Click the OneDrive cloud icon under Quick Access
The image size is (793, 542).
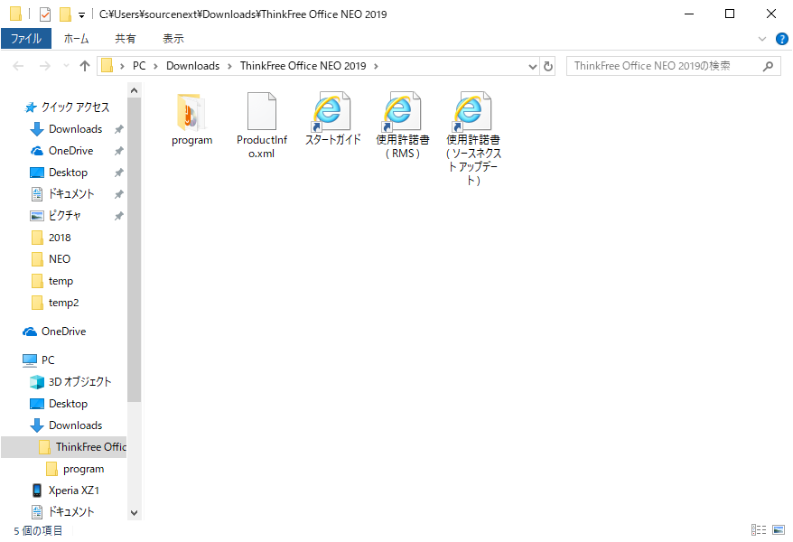click(36, 151)
